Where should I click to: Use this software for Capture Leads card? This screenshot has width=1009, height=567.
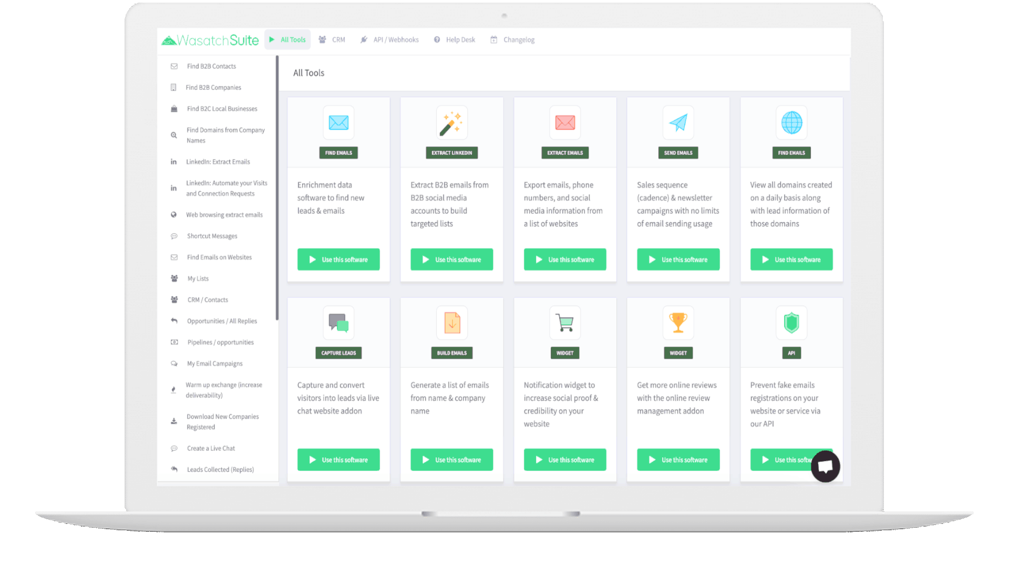click(338, 459)
